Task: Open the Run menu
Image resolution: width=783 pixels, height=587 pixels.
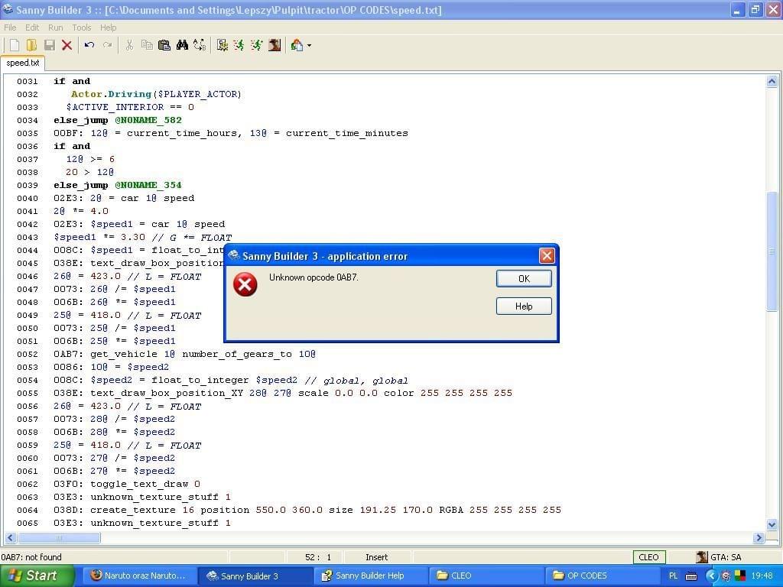Action: point(55,28)
